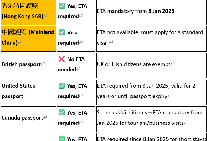Viewport: 207px width, 141px height.
Task: Click the green checkmark in Canada passport row
Action: (x=62, y=112)
